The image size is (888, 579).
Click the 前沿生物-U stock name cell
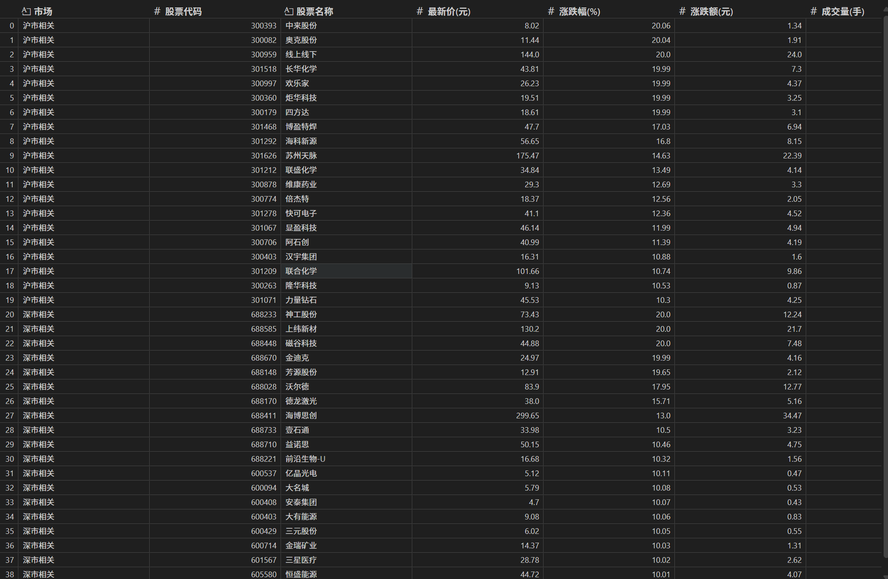click(305, 459)
